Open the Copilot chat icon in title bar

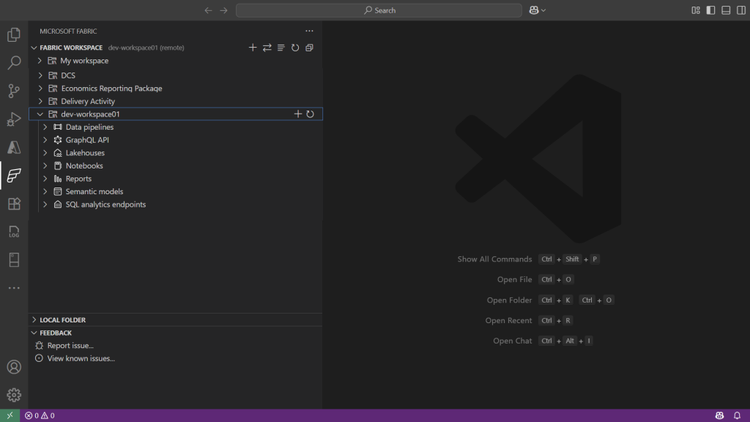click(535, 10)
